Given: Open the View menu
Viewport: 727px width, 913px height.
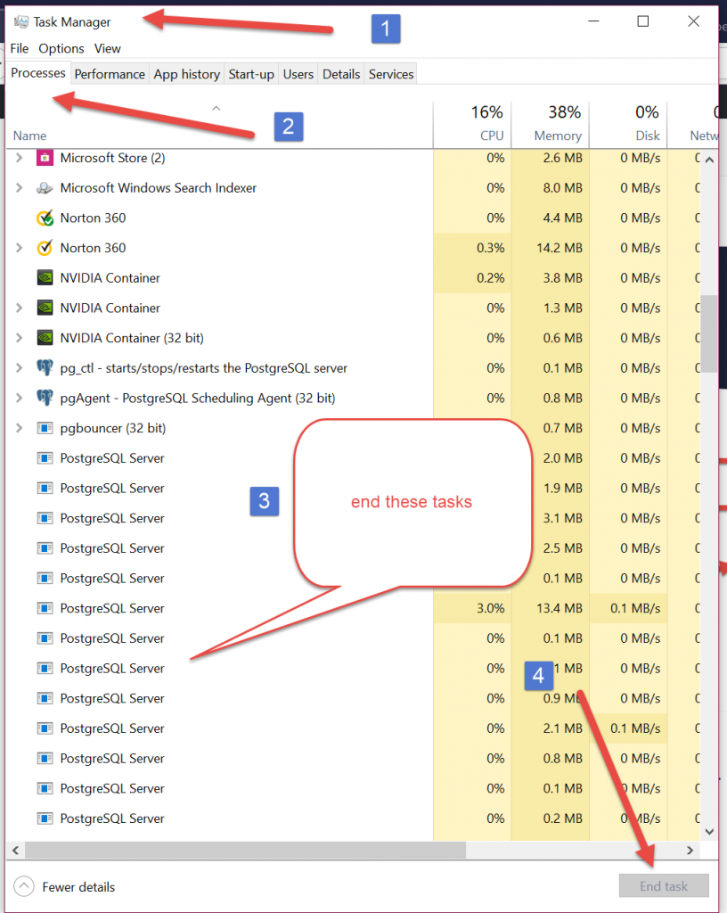Looking at the screenshot, I should (107, 48).
